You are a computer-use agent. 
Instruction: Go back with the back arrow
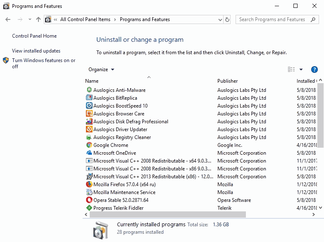click(8, 20)
